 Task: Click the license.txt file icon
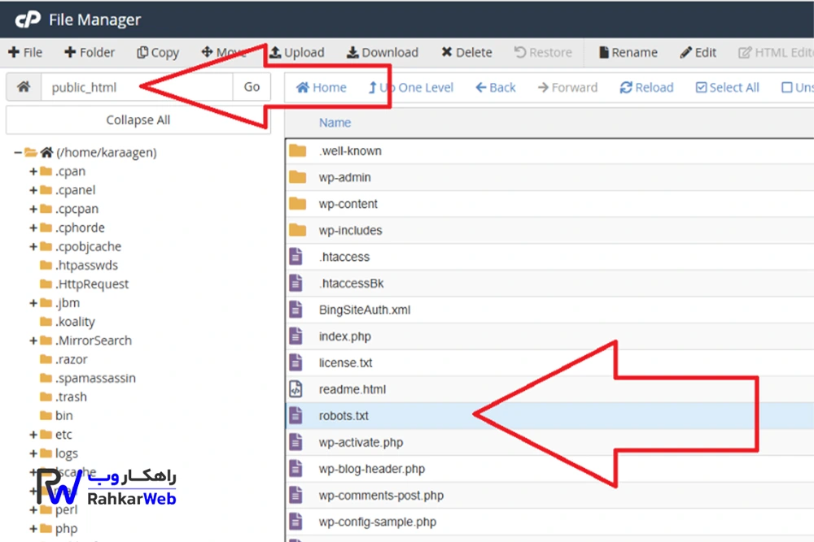[x=296, y=362]
